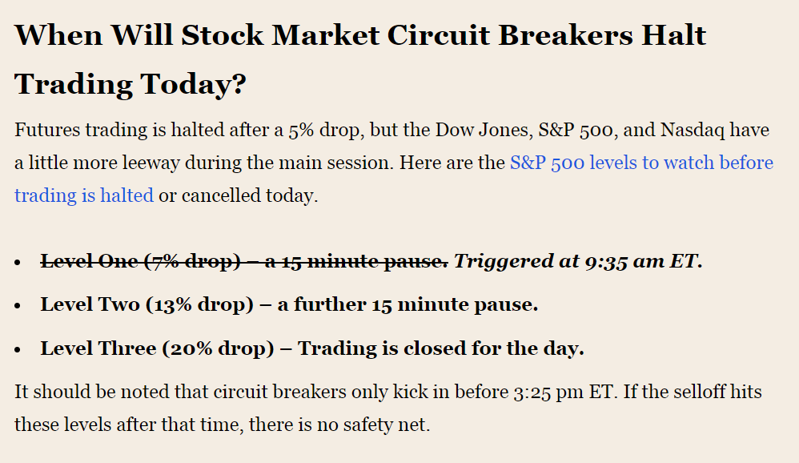The image size is (799, 463).
Task: Click the struck-through Level One text
Action: (x=244, y=261)
